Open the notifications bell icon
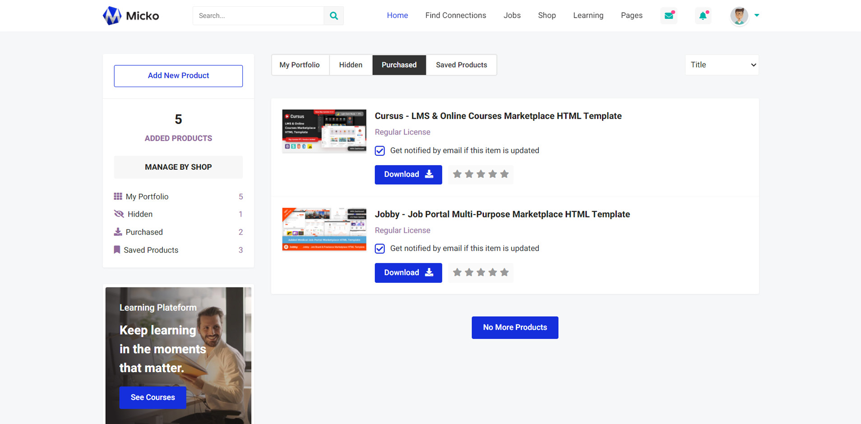The image size is (861, 424). coord(703,16)
